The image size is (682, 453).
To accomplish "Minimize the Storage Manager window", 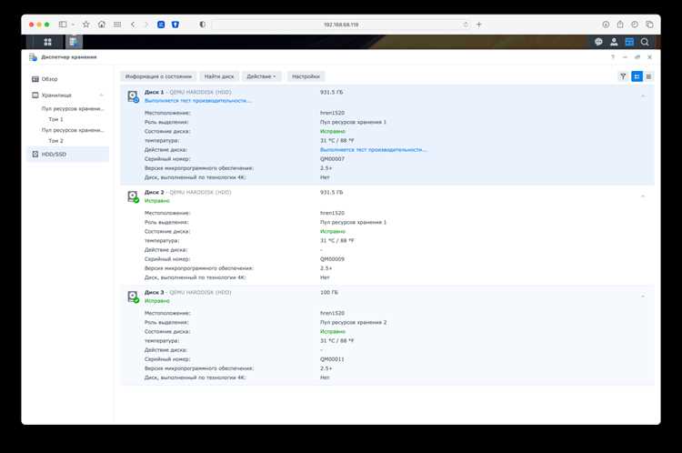I will (x=625, y=57).
